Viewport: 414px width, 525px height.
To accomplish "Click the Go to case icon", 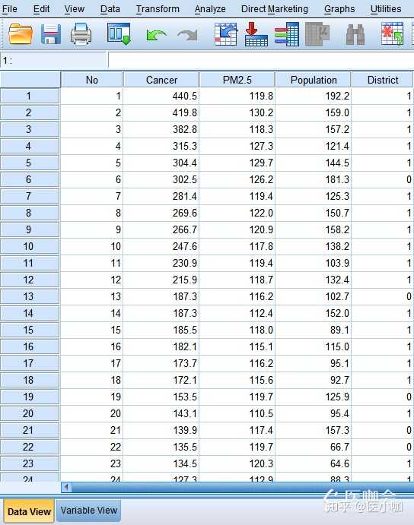I will (x=226, y=34).
